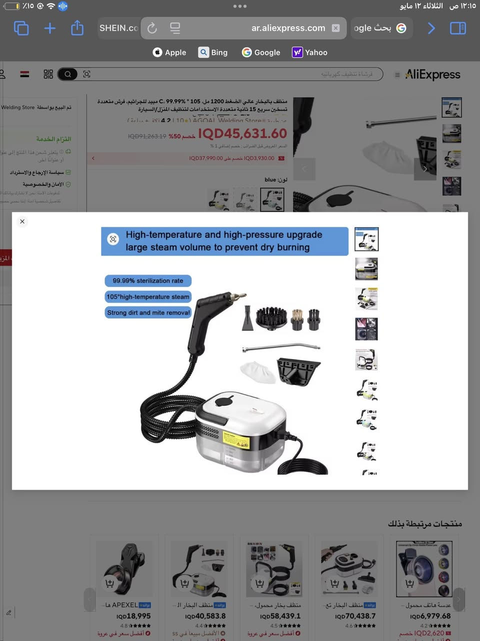Show previous main product image arrow
This screenshot has height=641, width=480.
[304, 169]
